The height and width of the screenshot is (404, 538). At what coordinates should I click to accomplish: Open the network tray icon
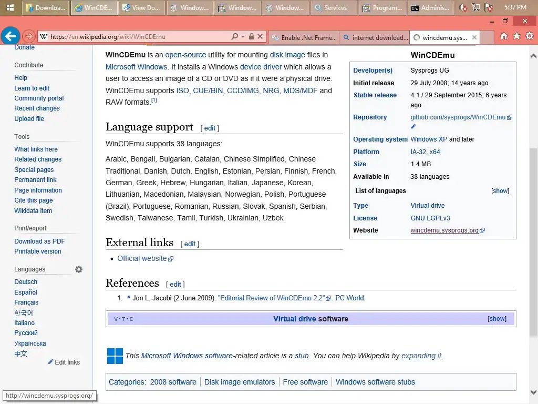pos(475,7)
